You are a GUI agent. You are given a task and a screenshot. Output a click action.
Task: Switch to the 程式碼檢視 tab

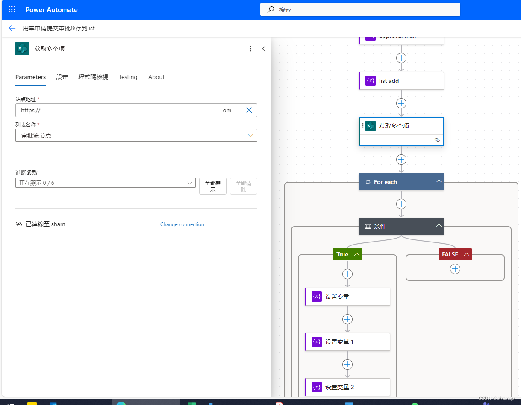tap(93, 77)
